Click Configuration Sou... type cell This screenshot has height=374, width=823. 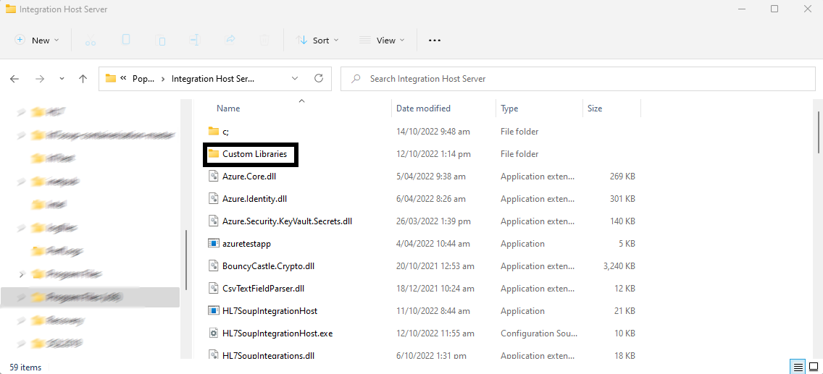tap(538, 333)
